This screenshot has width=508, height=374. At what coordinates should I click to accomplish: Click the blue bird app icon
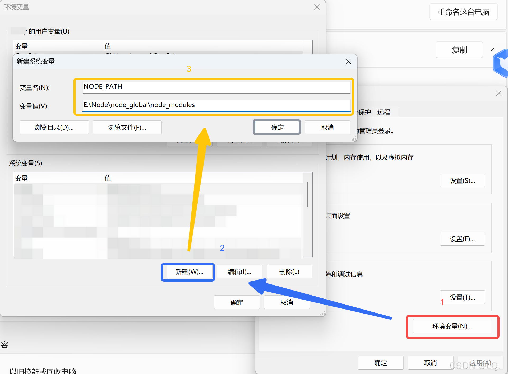(501, 63)
